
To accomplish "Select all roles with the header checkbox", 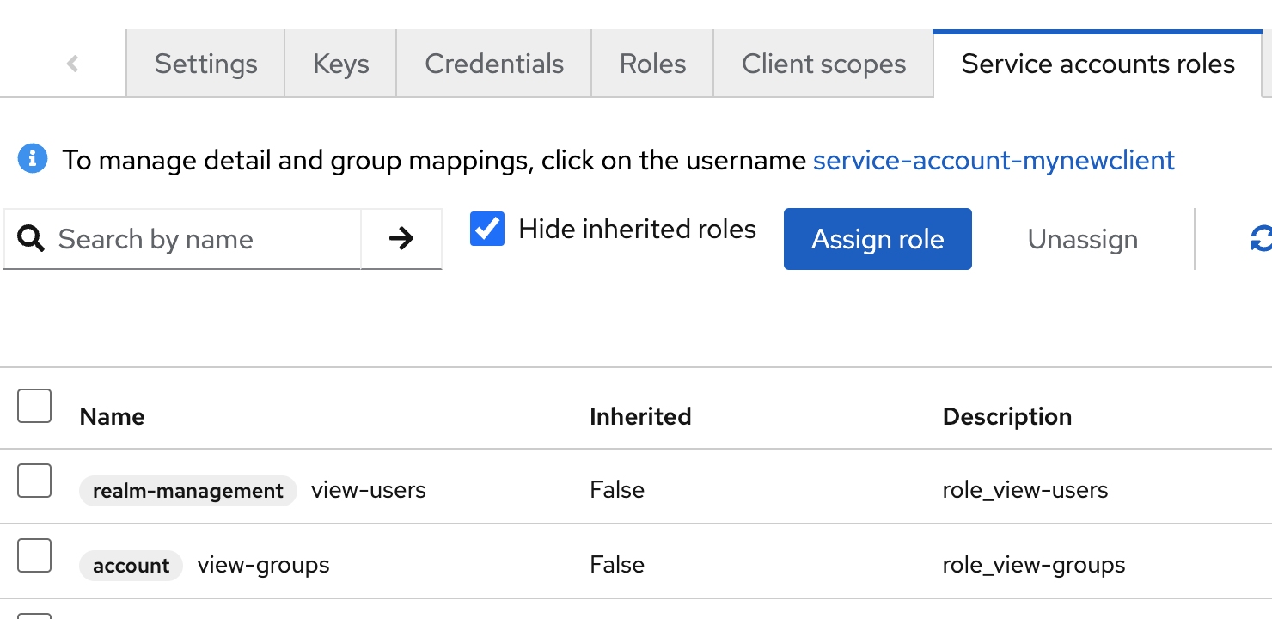I will click(x=34, y=406).
